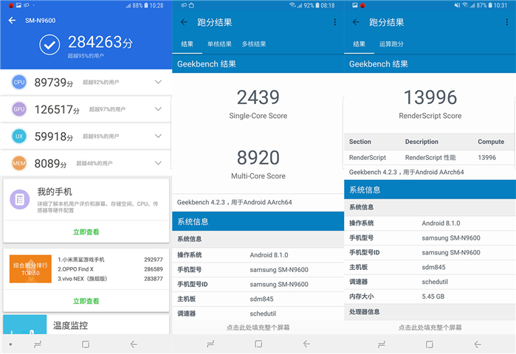516x354 pixels.
Task: Tap Back button in left navigation bar
Action: [134, 344]
